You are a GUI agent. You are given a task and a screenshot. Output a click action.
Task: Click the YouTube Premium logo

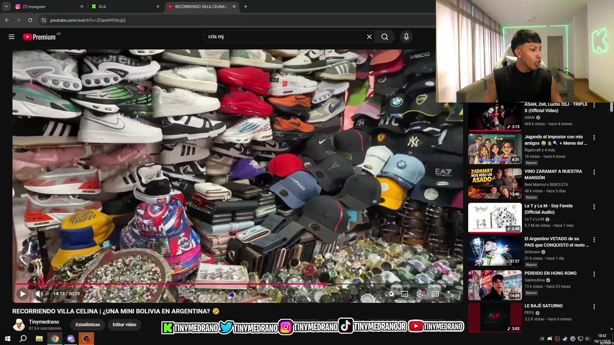tap(39, 37)
